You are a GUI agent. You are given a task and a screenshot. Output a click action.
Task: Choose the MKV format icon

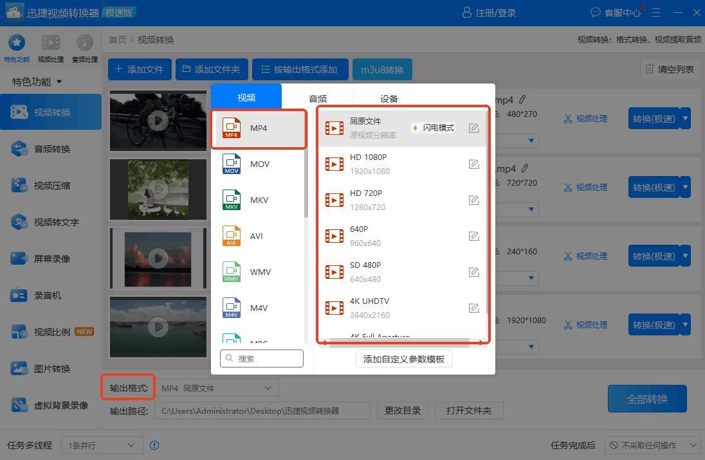[232, 200]
